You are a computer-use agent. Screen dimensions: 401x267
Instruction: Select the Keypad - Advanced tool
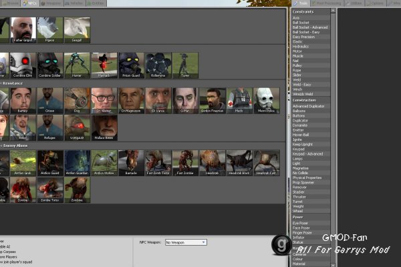point(311,154)
